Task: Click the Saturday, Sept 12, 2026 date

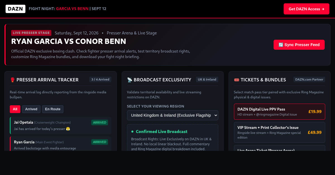Action: pyautogui.click(x=76, y=33)
